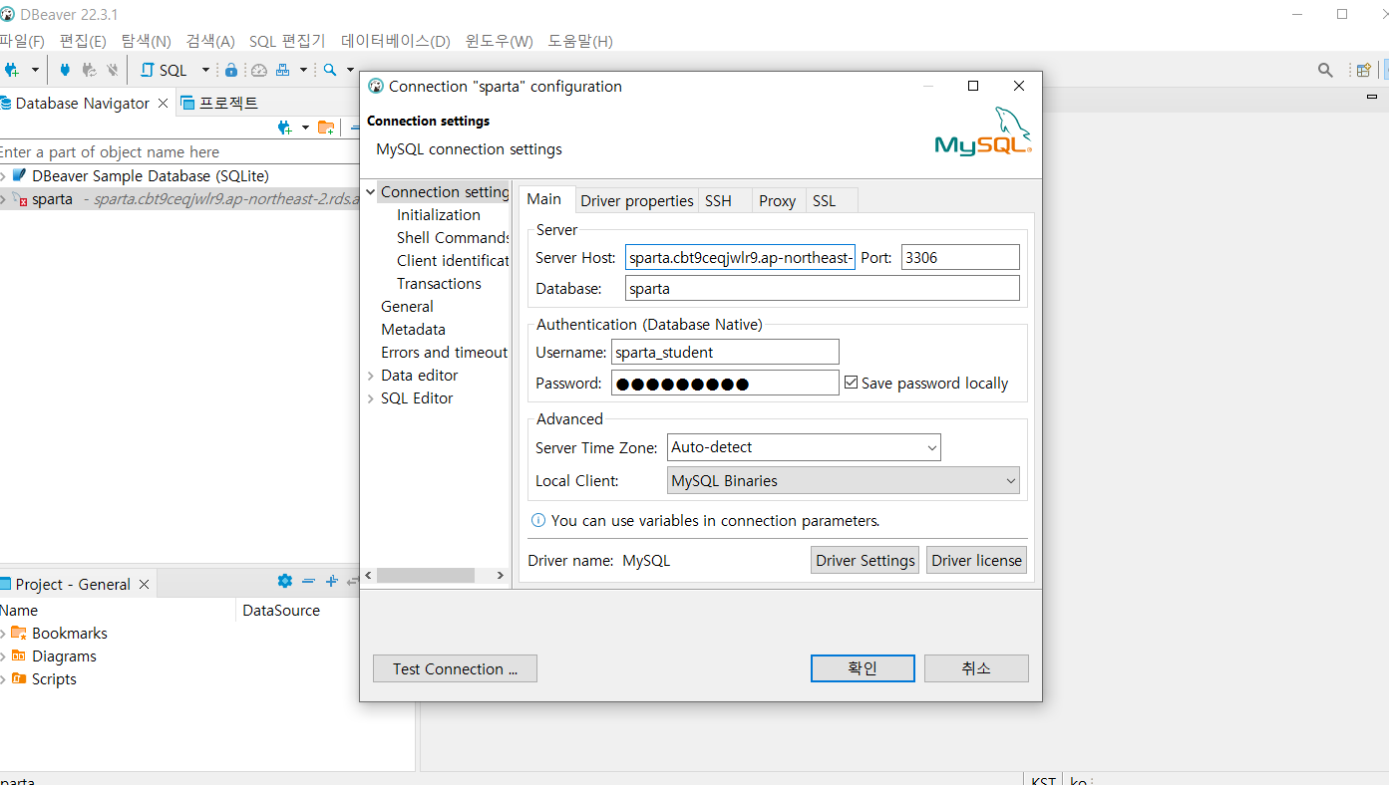Select Scripts folder in Project panel
Image resolution: width=1389 pixels, height=785 pixels.
coord(54,678)
